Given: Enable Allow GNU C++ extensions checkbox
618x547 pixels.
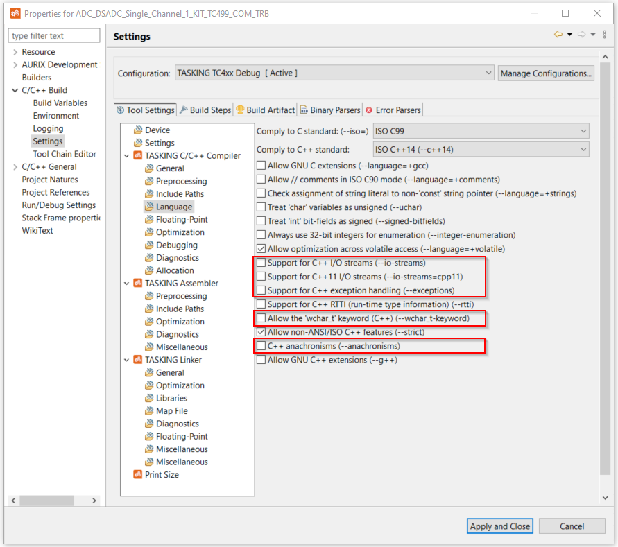Looking at the screenshot, I should [x=261, y=360].
